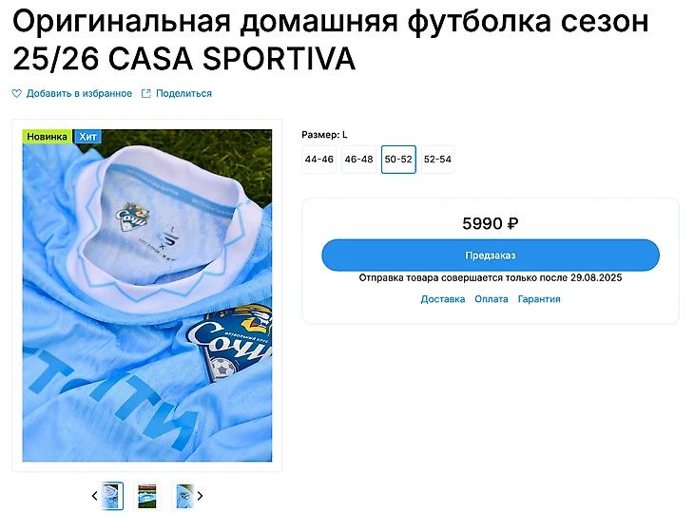Click the blue Хит badge
Screen dimensions: 694x531
[87, 136]
